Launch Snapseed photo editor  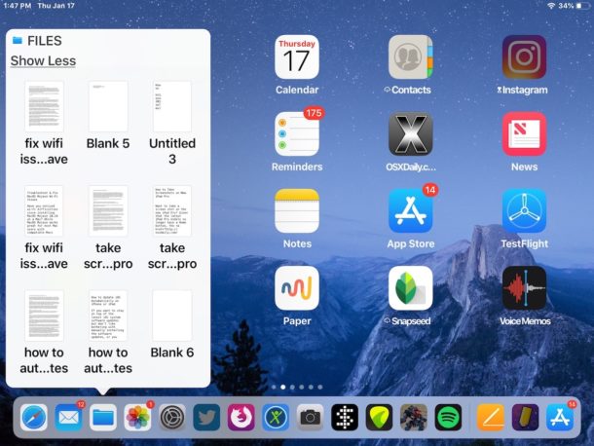(x=410, y=288)
